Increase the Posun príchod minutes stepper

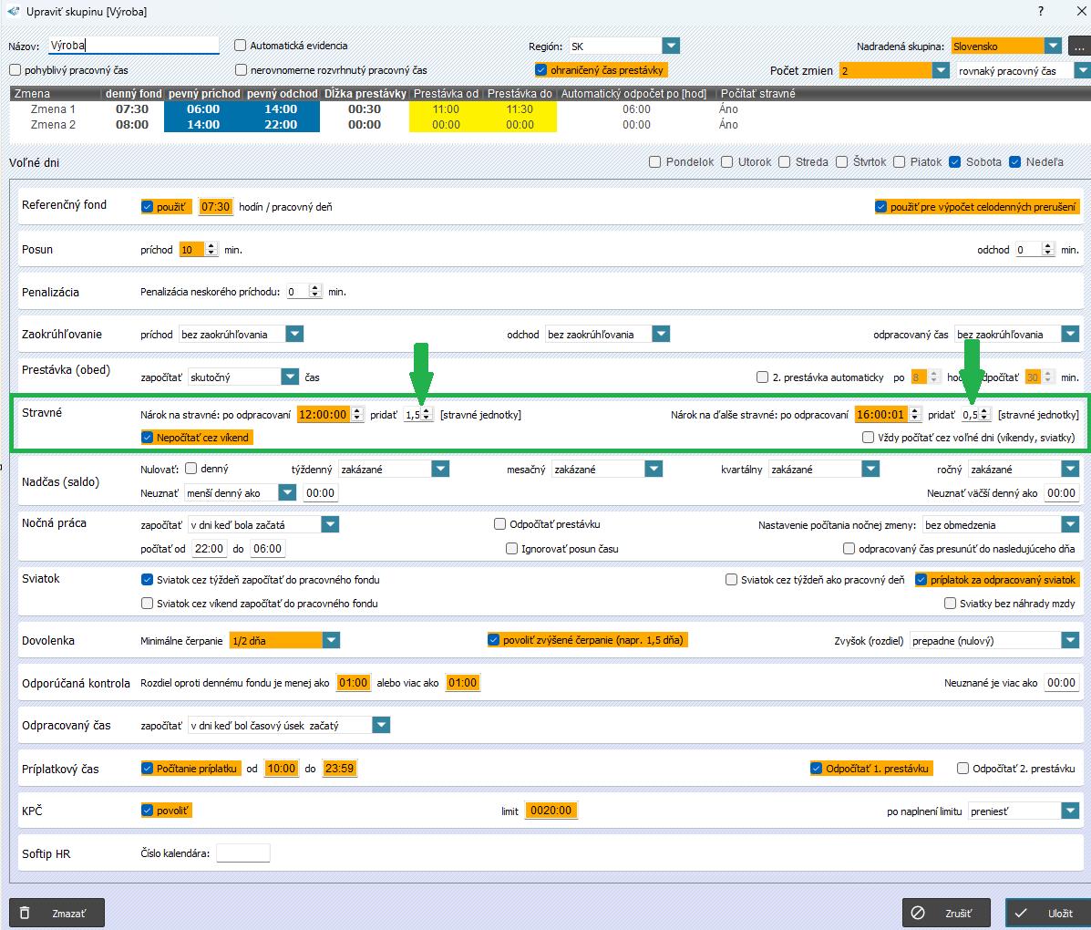[211, 246]
